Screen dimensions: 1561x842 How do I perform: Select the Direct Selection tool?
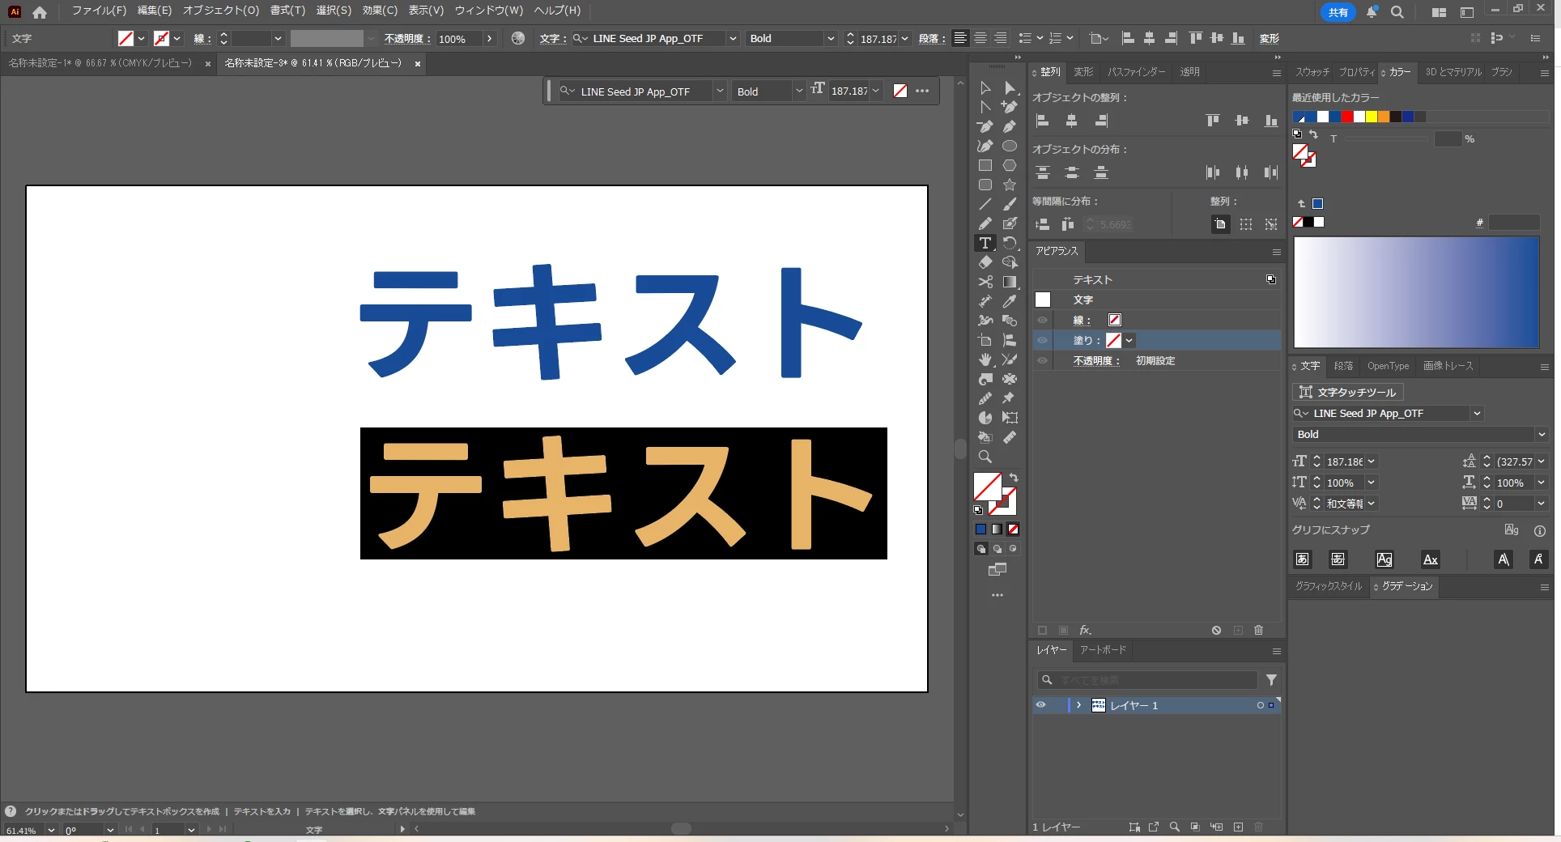(x=1010, y=87)
